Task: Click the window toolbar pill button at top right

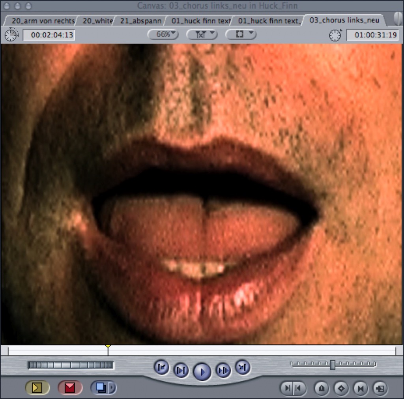Action: pyautogui.click(x=398, y=19)
